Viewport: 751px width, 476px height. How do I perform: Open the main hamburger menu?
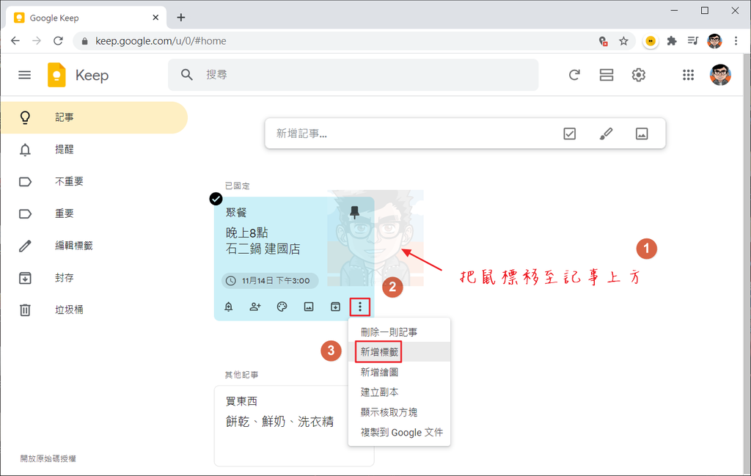(x=24, y=76)
